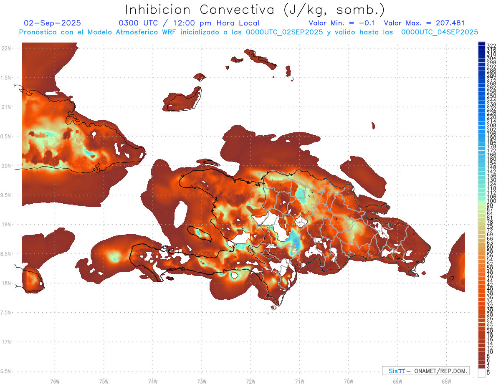Click the '20N' latitude label
The width and height of the screenshot is (501, 387).
click(x=6, y=166)
